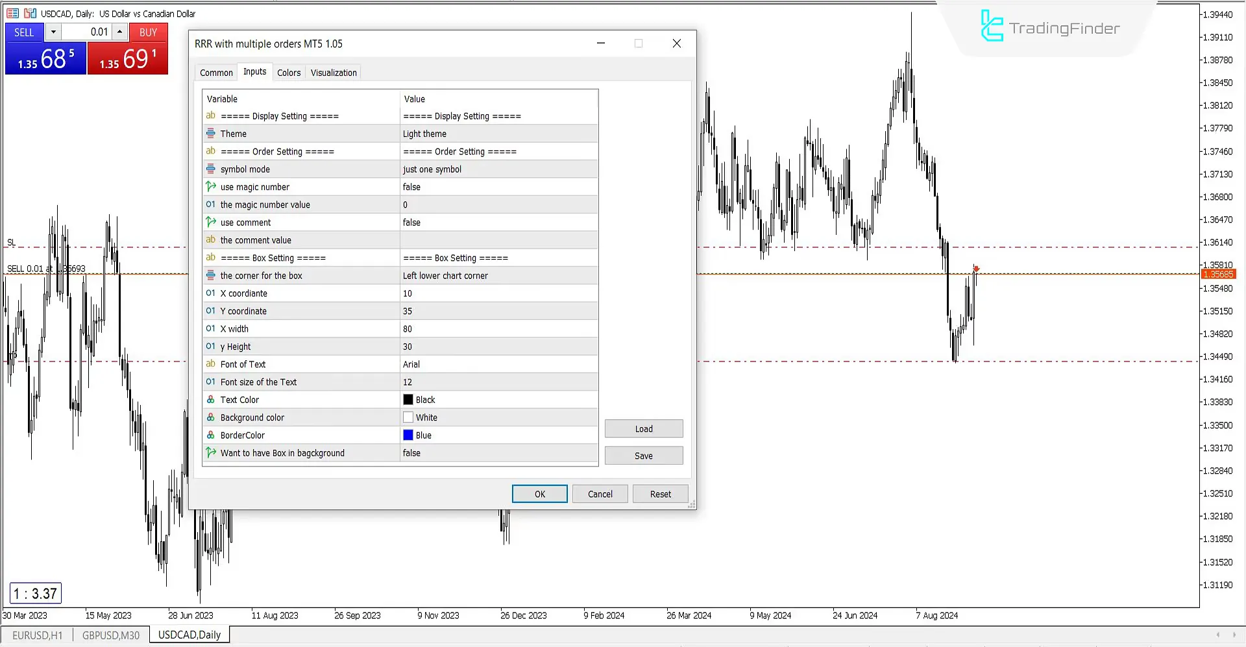Switch to the EURUSD,H1 chart tab
Image resolution: width=1246 pixels, height=647 pixels.
point(37,635)
